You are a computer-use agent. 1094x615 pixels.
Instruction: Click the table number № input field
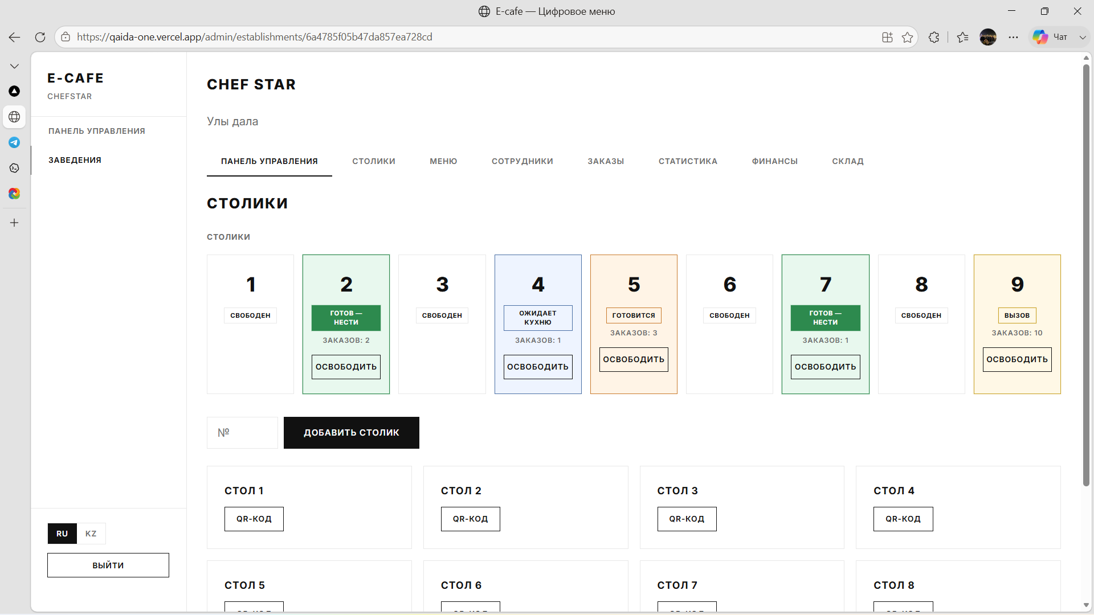242,433
